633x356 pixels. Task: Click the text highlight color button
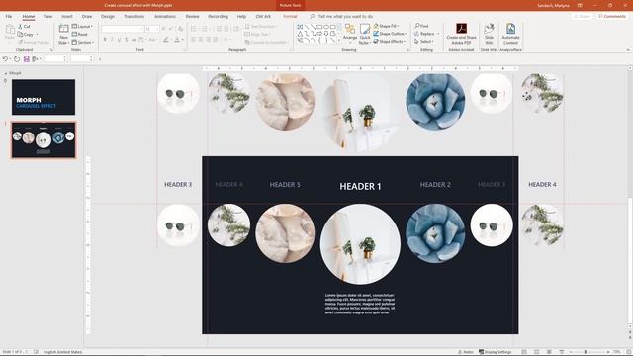pyautogui.click(x=166, y=40)
